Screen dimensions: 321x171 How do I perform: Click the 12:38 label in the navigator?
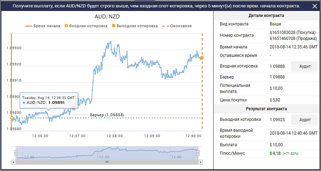[104, 157]
